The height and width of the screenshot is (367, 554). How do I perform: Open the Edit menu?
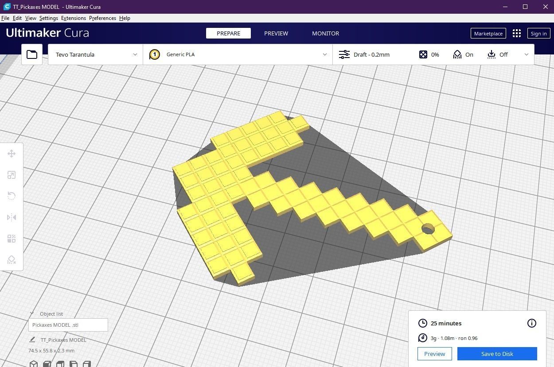click(17, 18)
